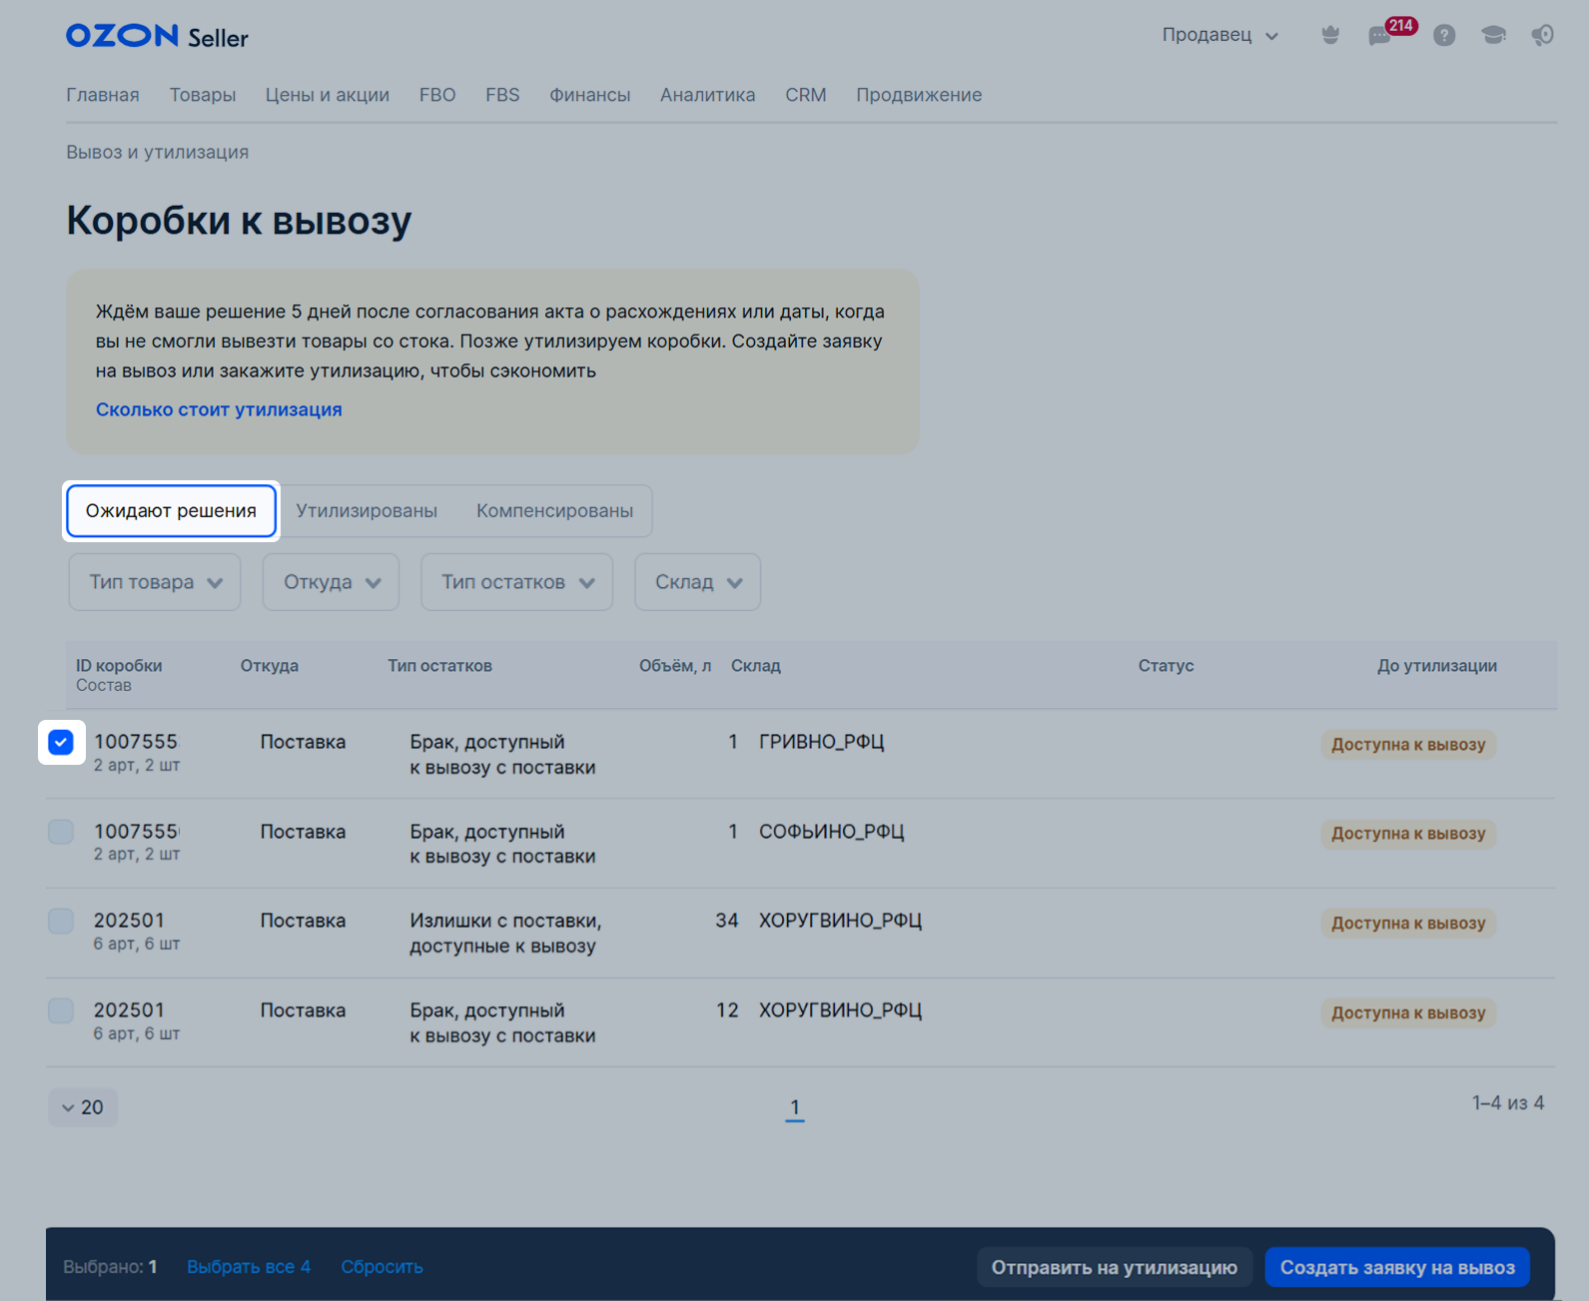
Task: Open the Финансы menu
Action: click(x=590, y=95)
